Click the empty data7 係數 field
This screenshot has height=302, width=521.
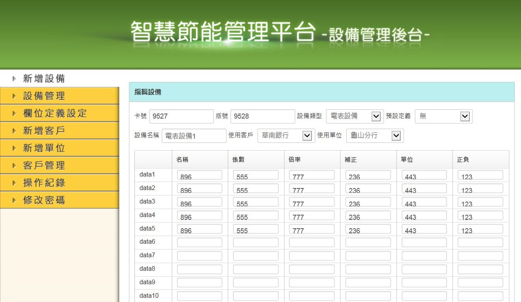tap(256, 256)
